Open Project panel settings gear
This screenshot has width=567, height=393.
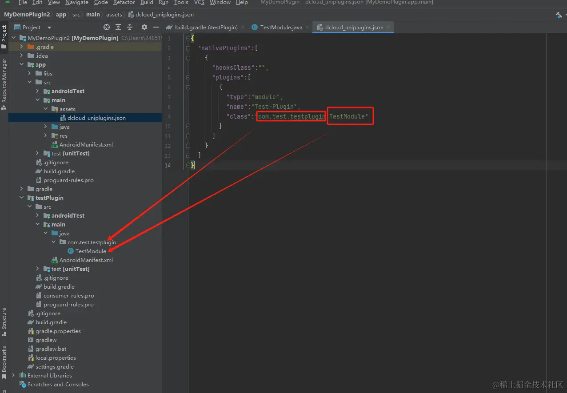click(x=144, y=27)
